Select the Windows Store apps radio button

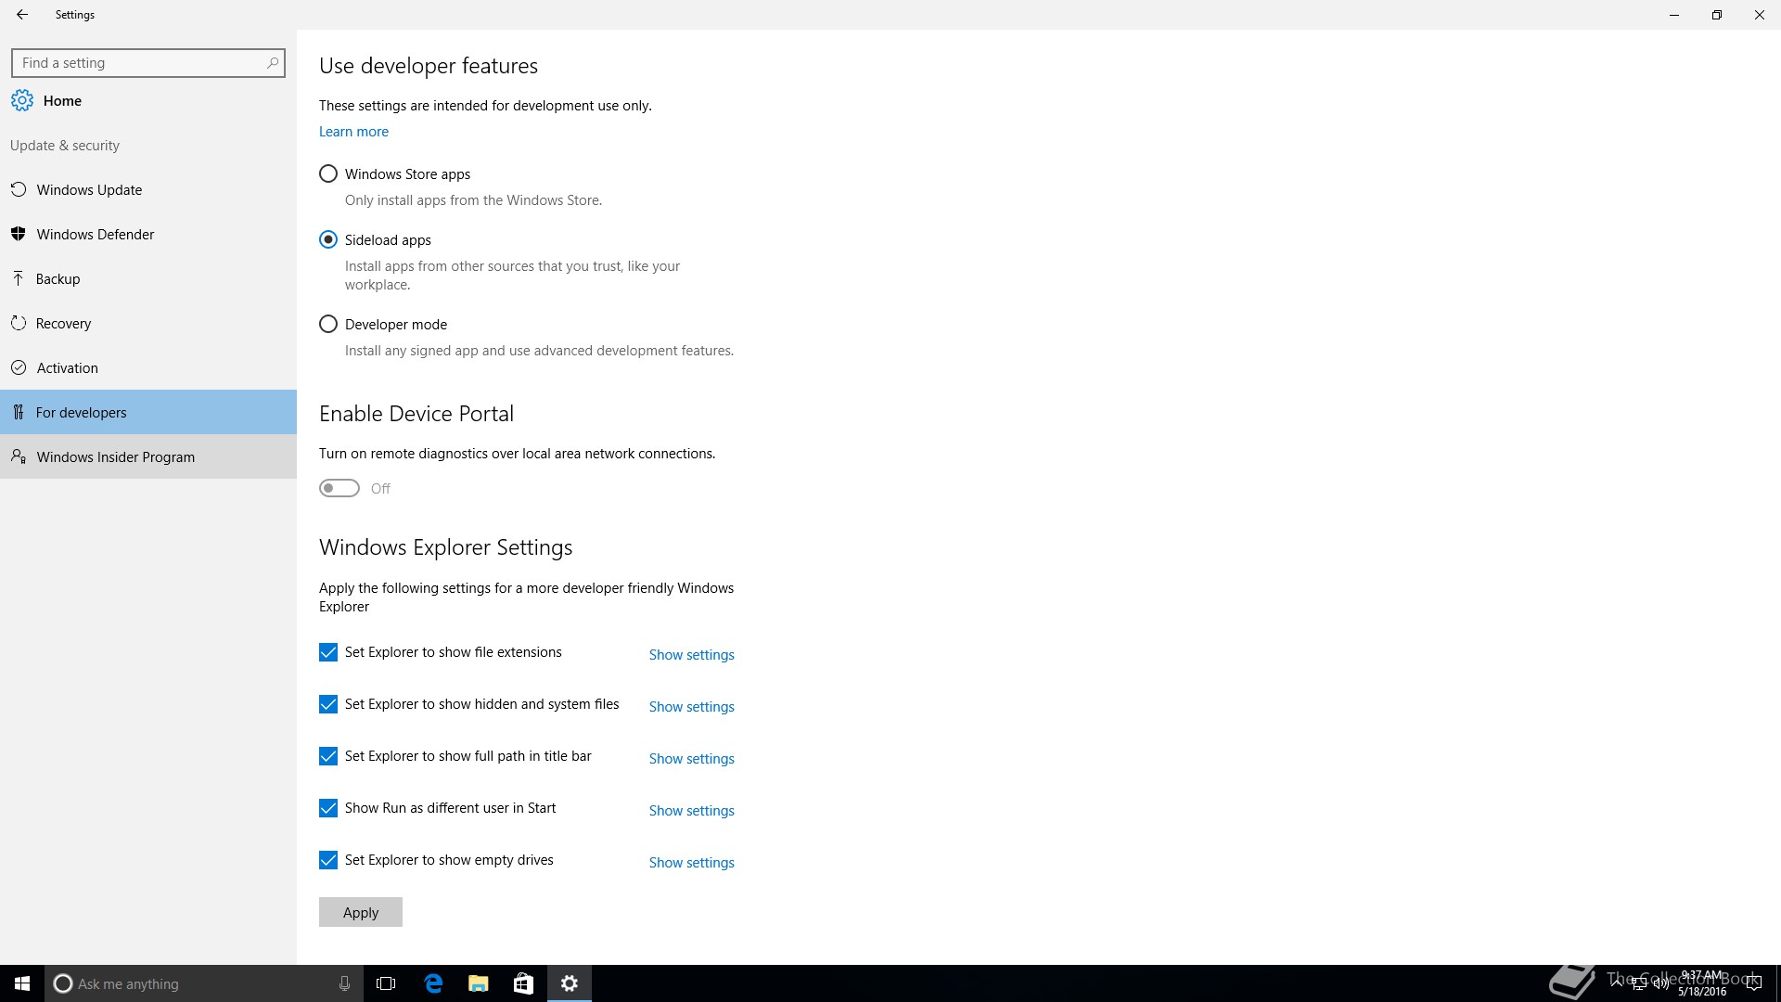coord(328,173)
